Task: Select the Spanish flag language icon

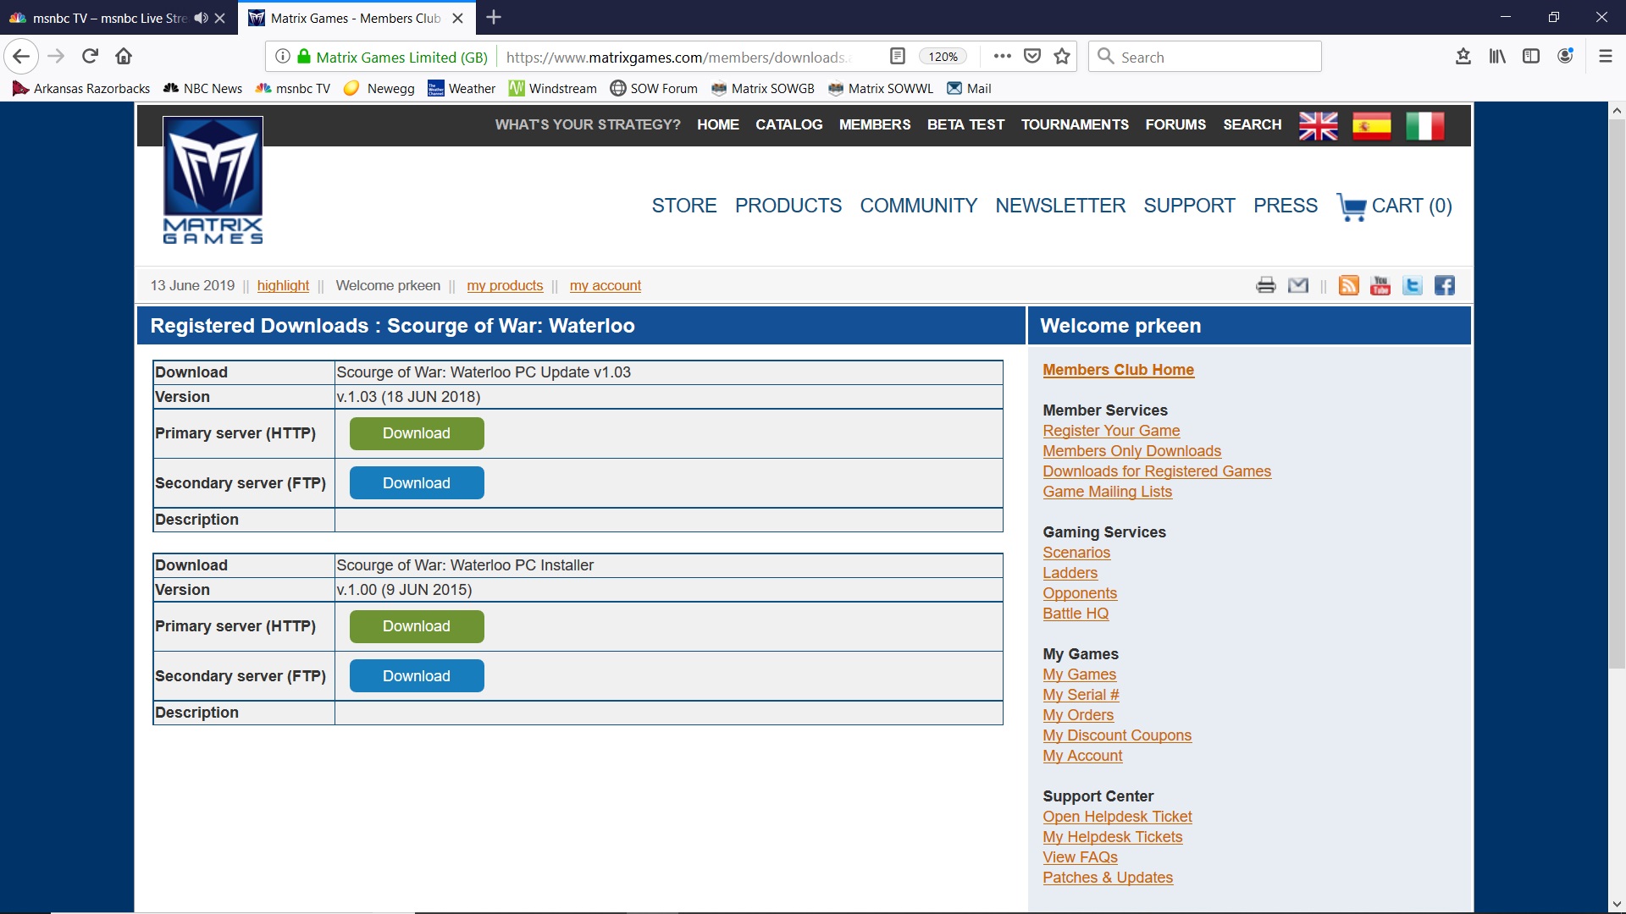Action: 1372,126
